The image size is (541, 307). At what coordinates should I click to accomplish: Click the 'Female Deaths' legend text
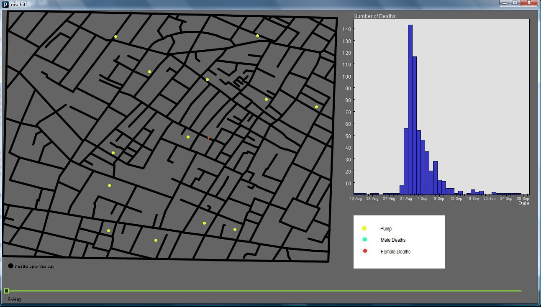coord(395,252)
